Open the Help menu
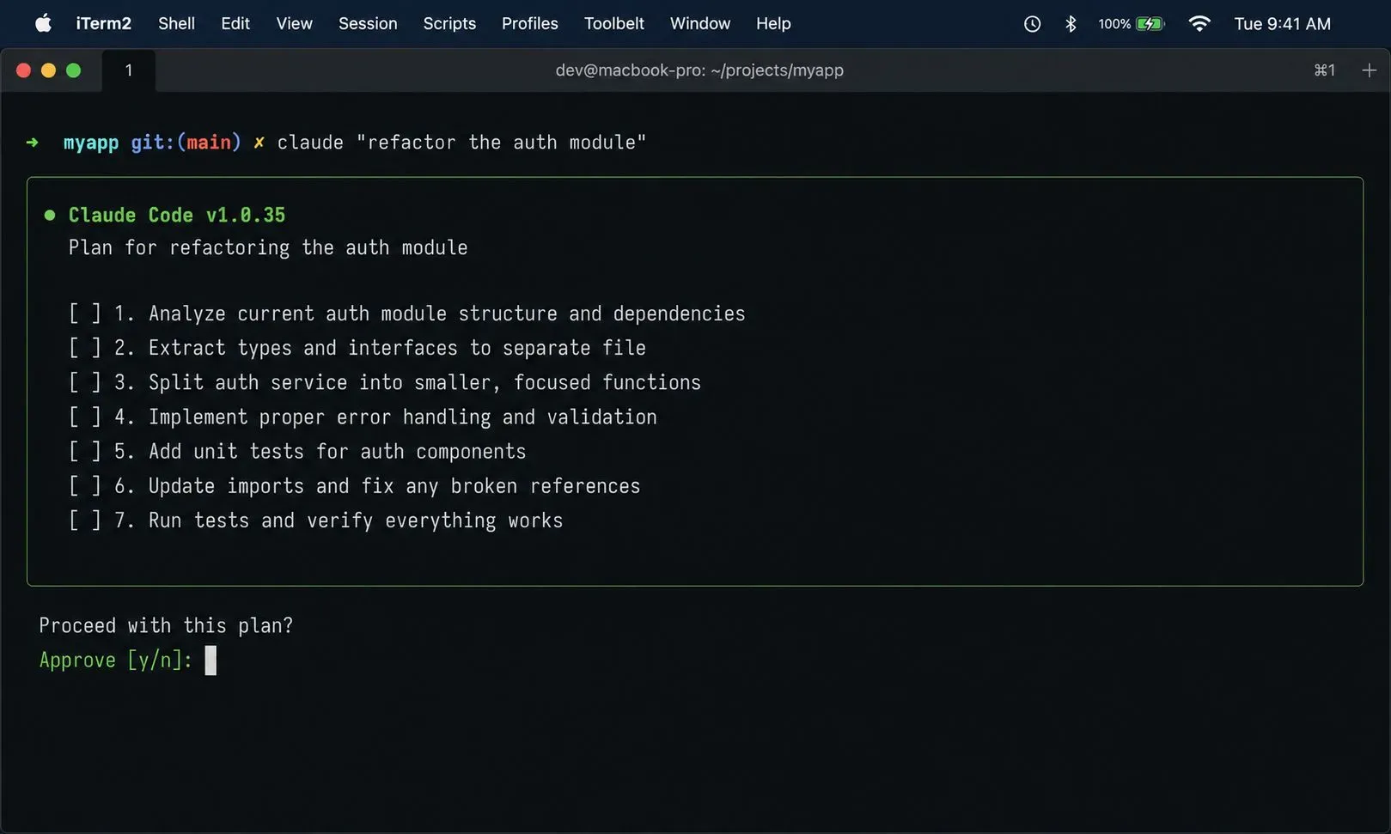This screenshot has height=834, width=1391. pyautogui.click(x=773, y=23)
